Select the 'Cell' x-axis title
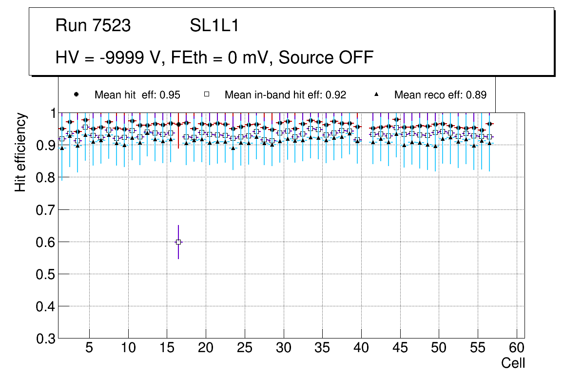Viewport: 583px width, 376px height. (x=513, y=363)
